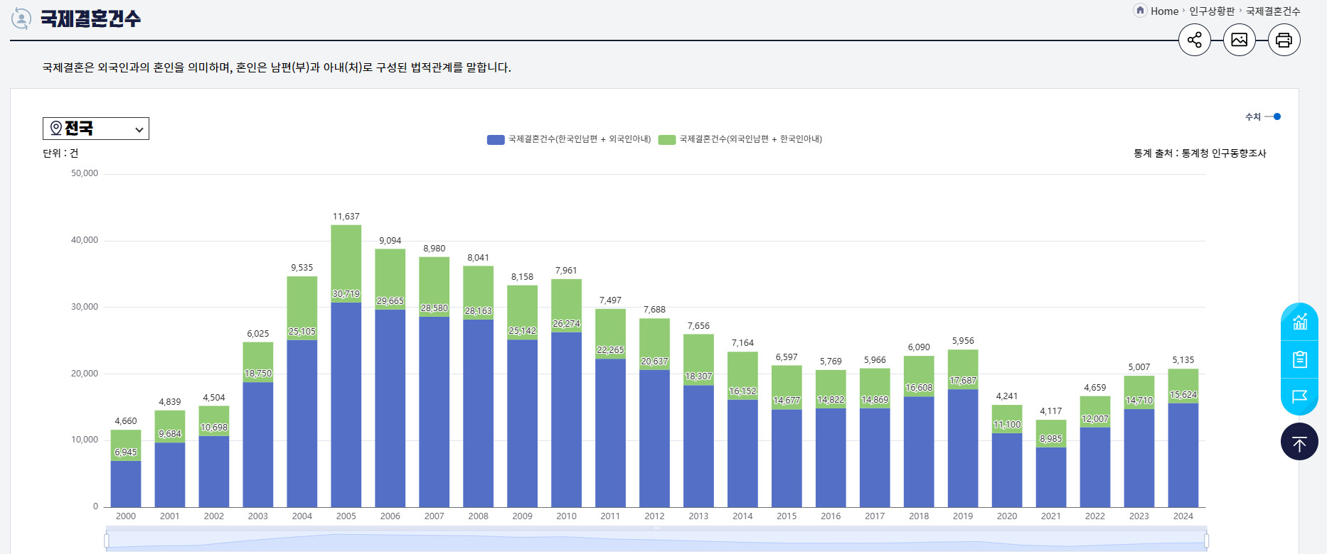Screen dimensions: 1327x554
Task: Click the green bar segment for 2005
Action: coord(346,264)
